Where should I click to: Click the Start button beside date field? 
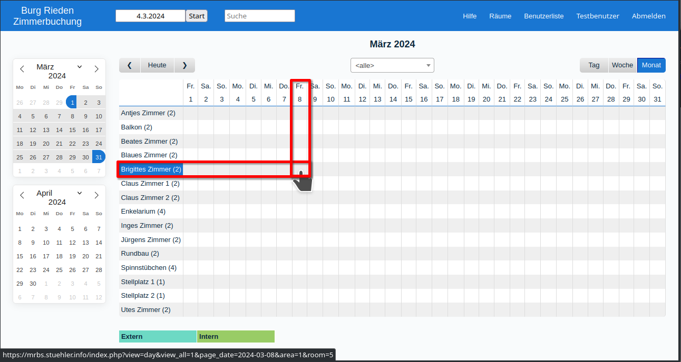coord(197,16)
